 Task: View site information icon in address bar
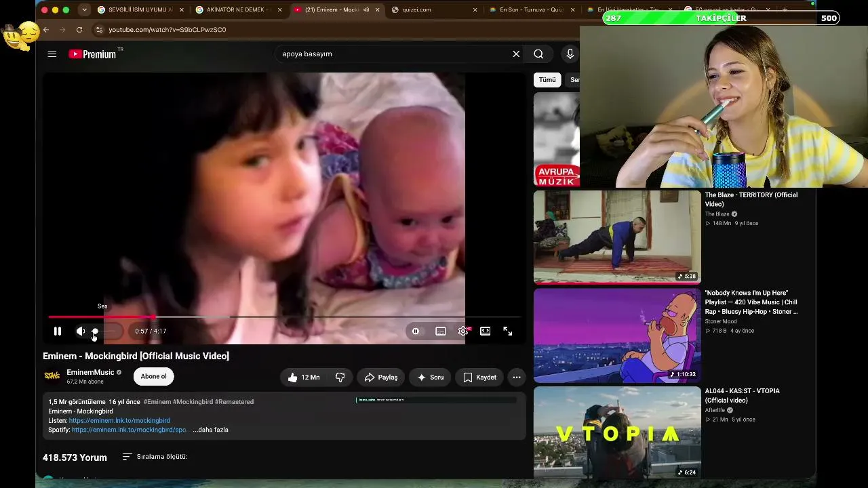click(x=99, y=30)
